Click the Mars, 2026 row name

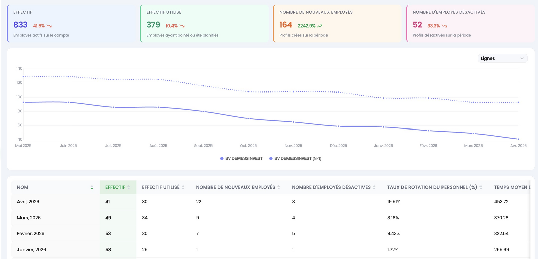(29, 218)
